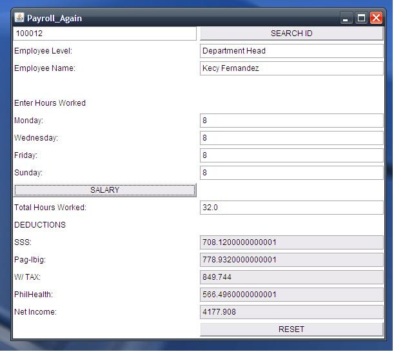Image resolution: width=394 pixels, height=352 pixels.
Task: Select the Net Income field showing 4177.908
Action: point(291,312)
